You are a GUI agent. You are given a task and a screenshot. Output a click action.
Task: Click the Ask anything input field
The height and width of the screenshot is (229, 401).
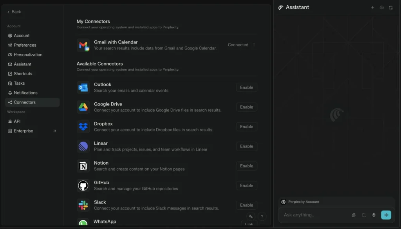pyautogui.click(x=313, y=215)
